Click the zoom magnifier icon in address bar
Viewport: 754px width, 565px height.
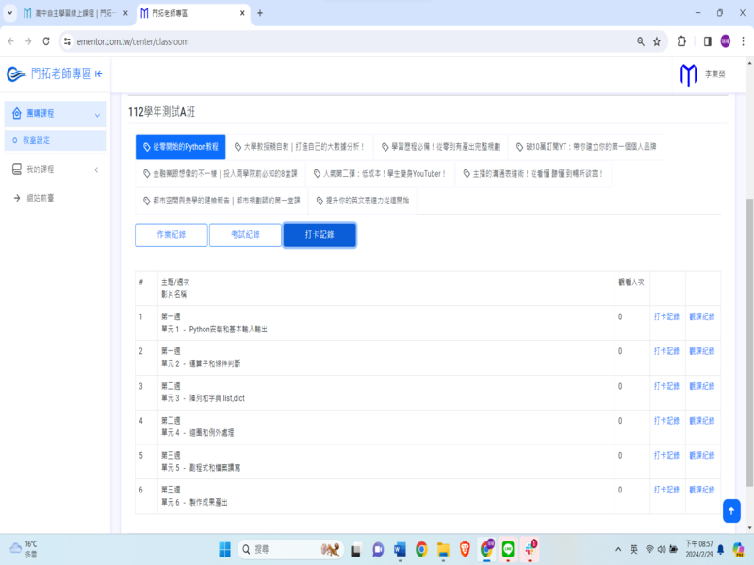(641, 41)
